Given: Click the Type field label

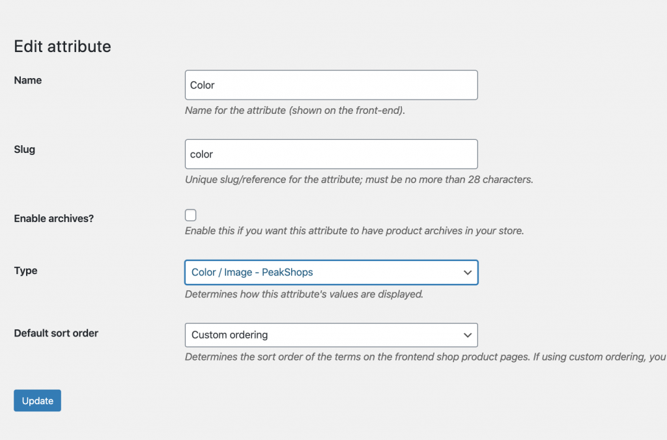Looking at the screenshot, I should coord(25,271).
